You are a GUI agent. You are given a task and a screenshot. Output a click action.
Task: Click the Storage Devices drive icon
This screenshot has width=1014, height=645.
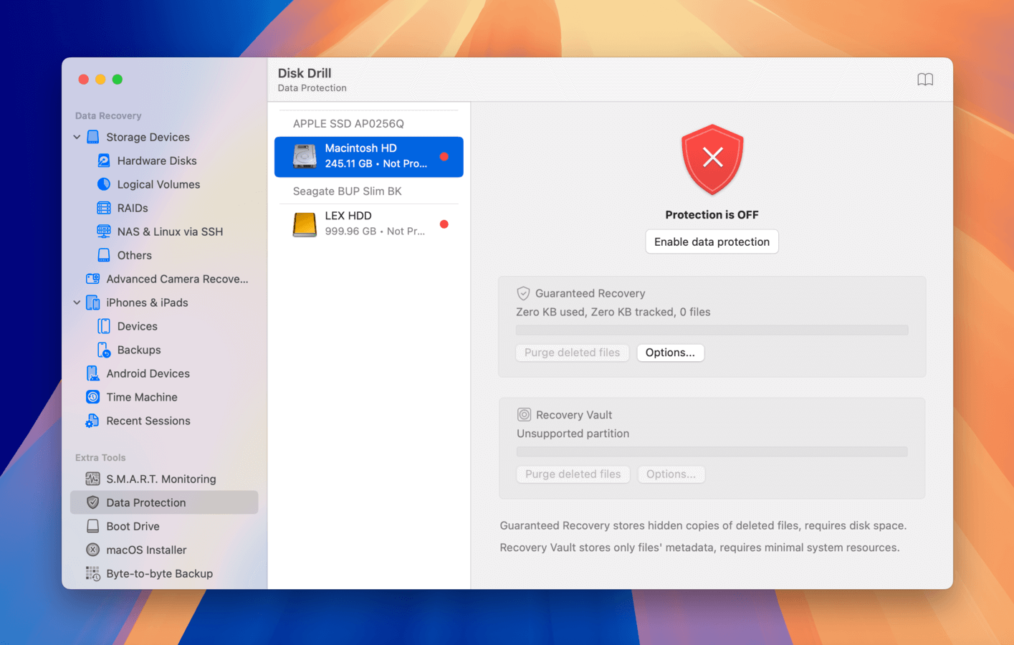[93, 137]
